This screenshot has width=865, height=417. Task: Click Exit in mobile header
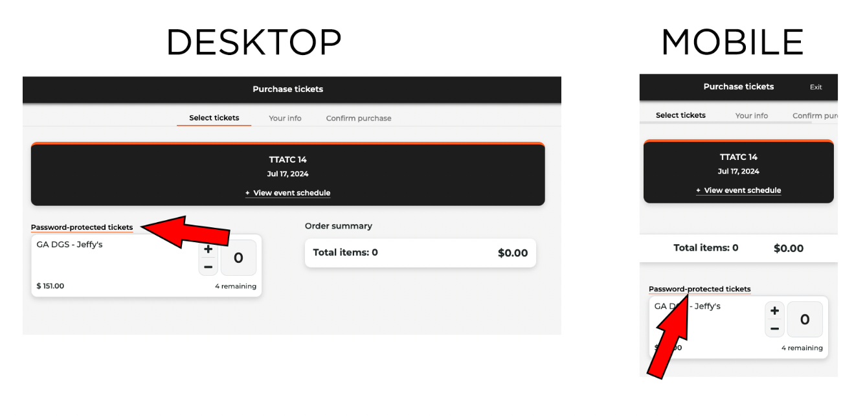pyautogui.click(x=816, y=87)
